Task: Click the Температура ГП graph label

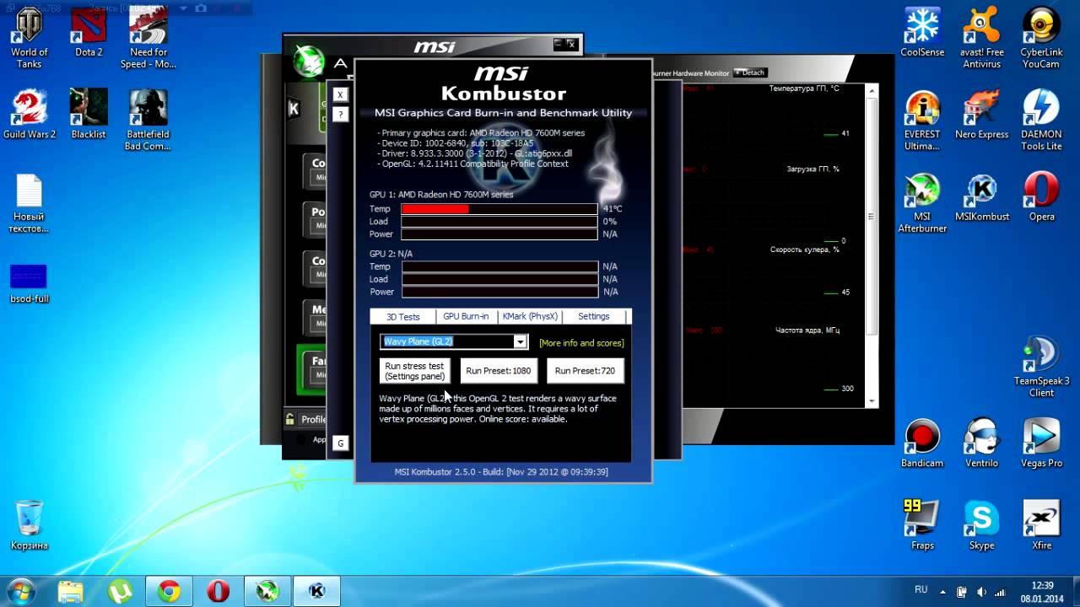Action: 804,88
